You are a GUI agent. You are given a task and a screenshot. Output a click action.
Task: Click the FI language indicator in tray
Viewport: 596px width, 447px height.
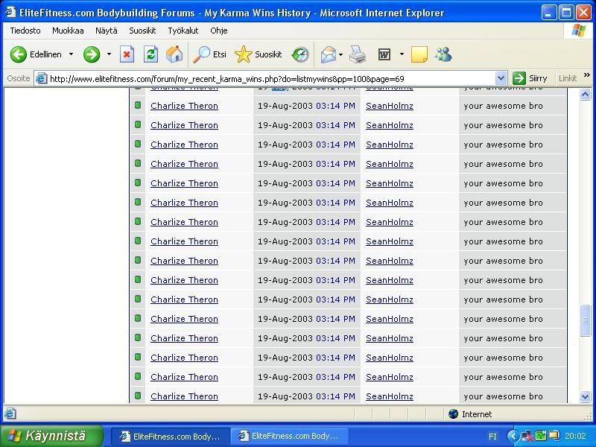(492, 437)
